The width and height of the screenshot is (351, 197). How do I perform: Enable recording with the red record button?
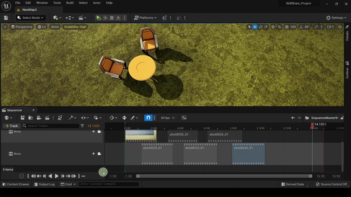[x=22, y=176]
